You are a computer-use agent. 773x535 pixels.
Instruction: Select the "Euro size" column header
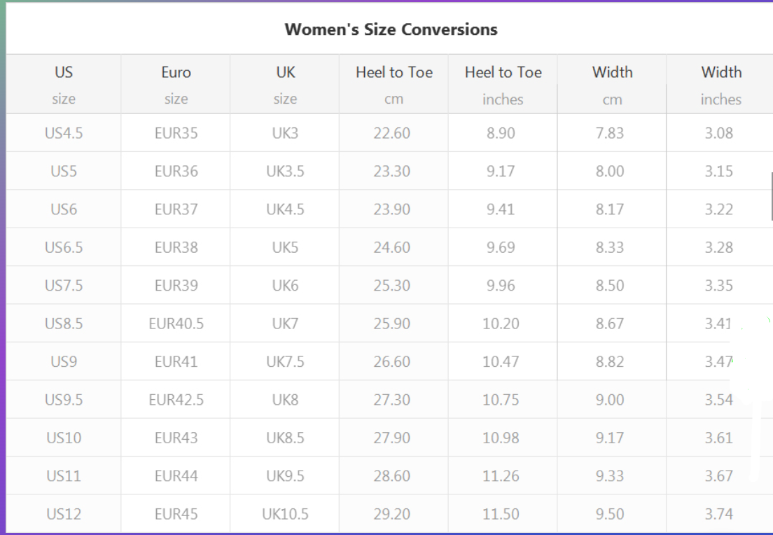[176, 84]
